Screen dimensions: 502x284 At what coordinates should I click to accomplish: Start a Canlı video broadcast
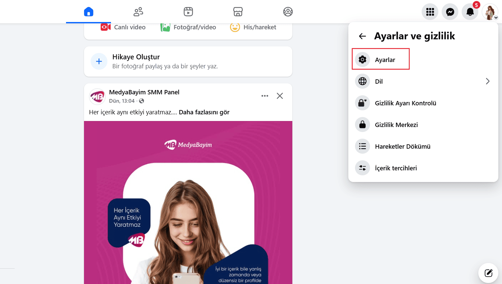[x=122, y=27]
